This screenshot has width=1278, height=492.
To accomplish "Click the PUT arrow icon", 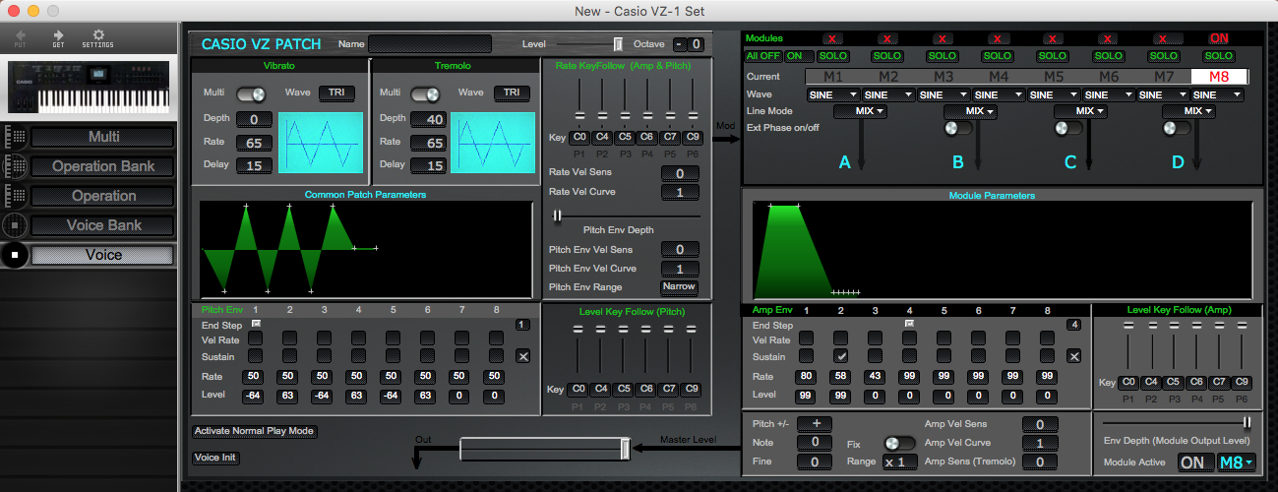I will 21,34.
